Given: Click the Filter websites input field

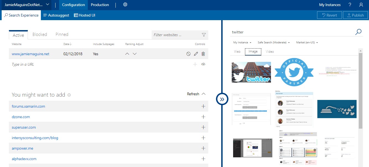Looking at the screenshot, I should click(180, 35).
